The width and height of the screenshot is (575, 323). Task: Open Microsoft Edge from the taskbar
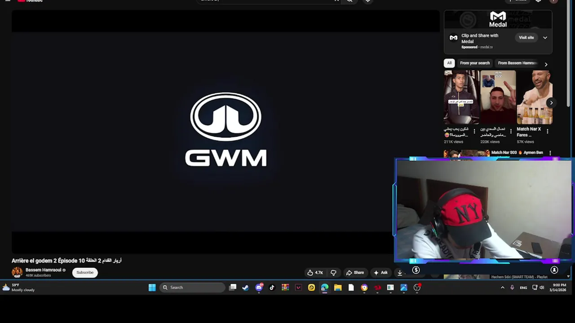[x=324, y=288]
